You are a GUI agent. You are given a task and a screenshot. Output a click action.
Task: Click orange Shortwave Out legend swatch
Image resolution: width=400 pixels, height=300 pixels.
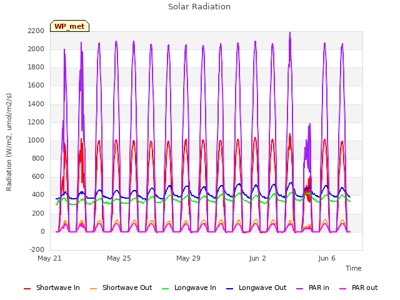pyautogui.click(x=94, y=289)
